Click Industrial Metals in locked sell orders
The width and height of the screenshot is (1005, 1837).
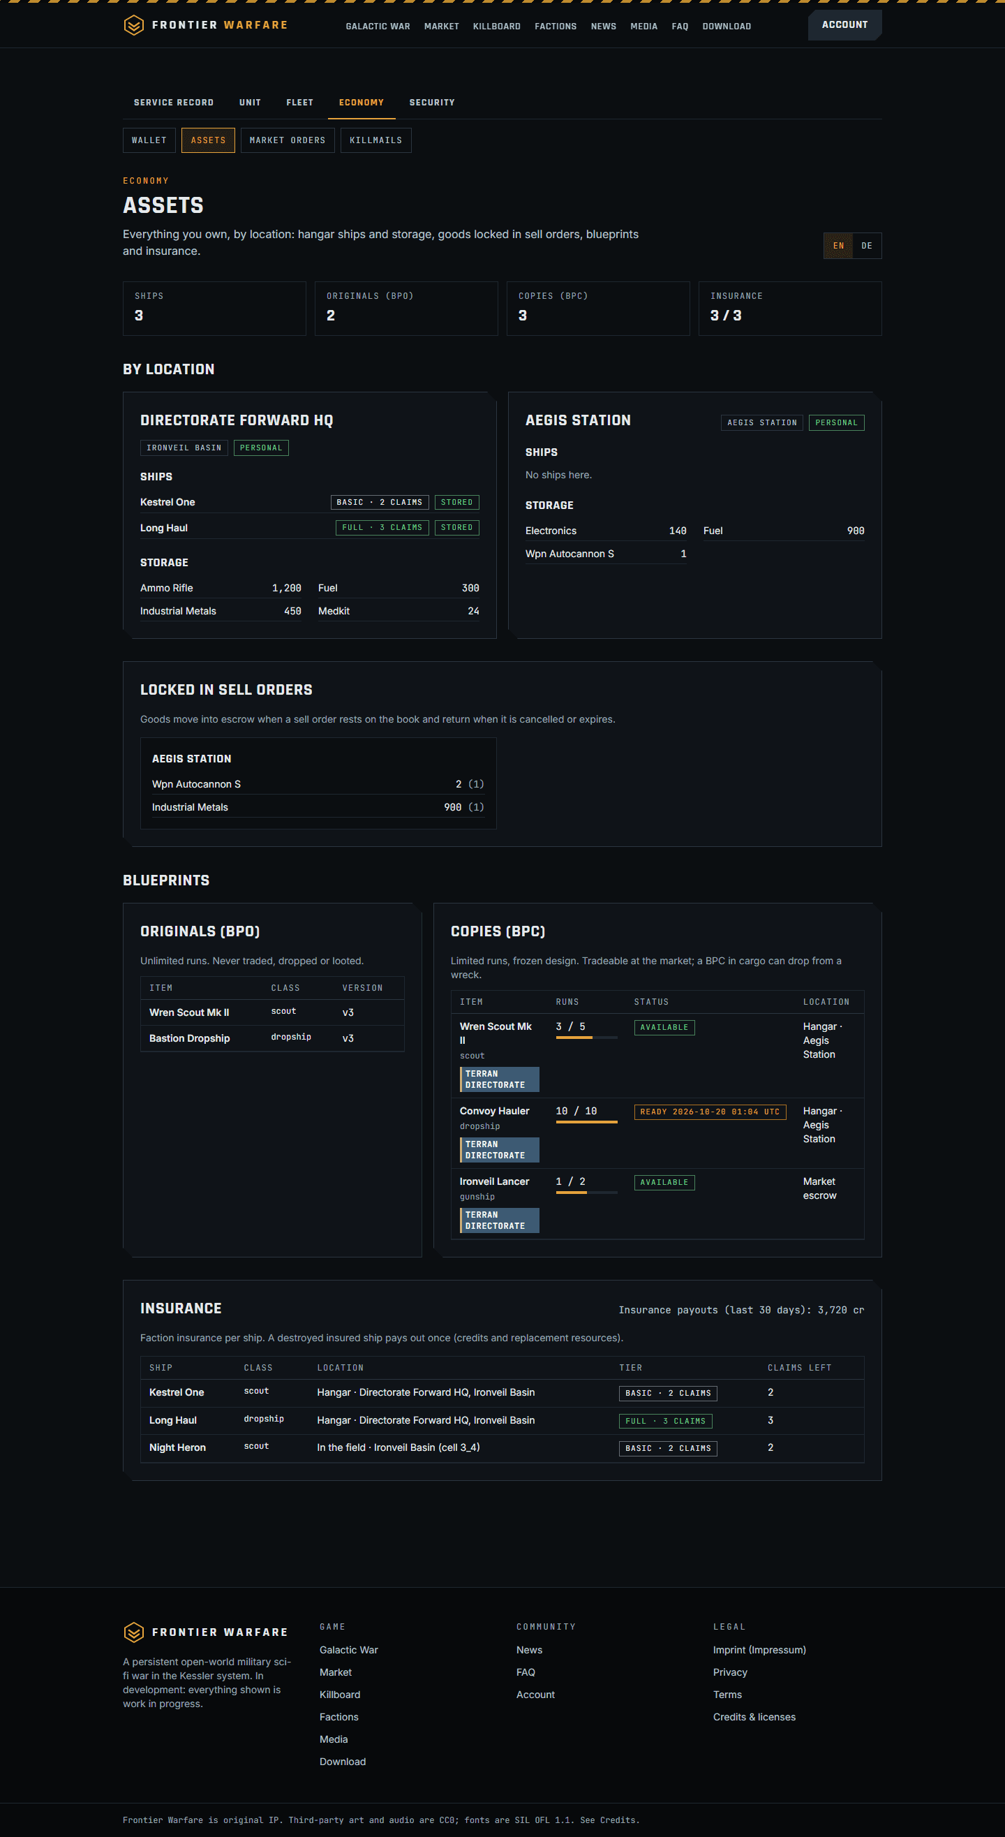318,807
